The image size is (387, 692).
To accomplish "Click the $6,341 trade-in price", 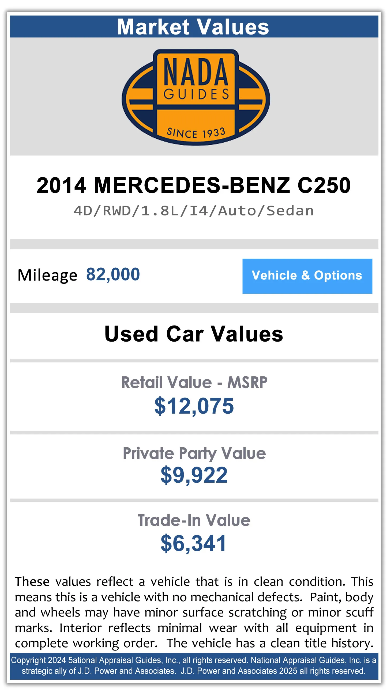I will [193, 543].
